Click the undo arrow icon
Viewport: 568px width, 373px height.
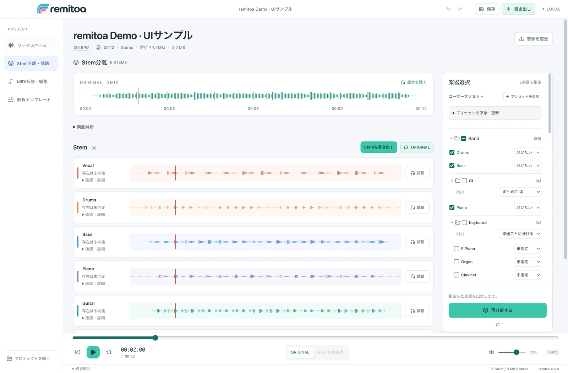tap(448, 9)
